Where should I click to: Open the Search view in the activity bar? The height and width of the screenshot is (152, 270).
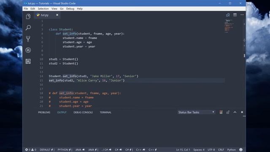(x=28, y=27)
